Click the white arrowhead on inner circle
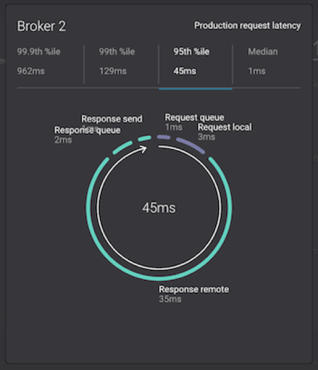The height and width of the screenshot is (370, 318). pyautogui.click(x=144, y=150)
